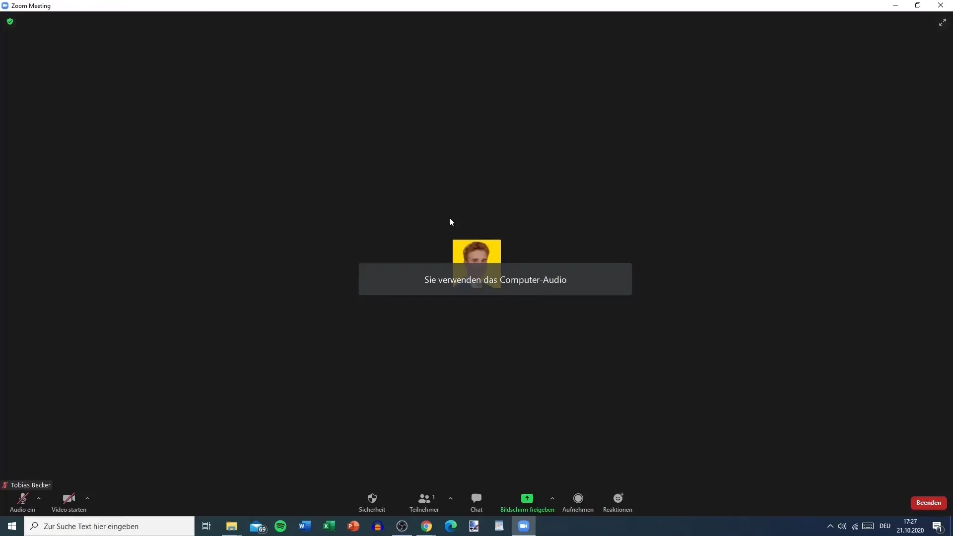The width and height of the screenshot is (953, 536).
Task: Click Beenden (End Meeting) red button
Action: tap(929, 503)
